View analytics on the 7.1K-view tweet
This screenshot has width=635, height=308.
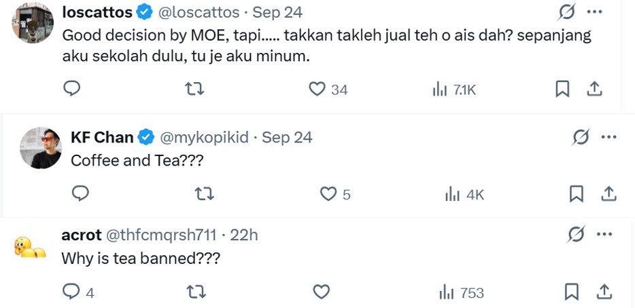tap(440, 89)
